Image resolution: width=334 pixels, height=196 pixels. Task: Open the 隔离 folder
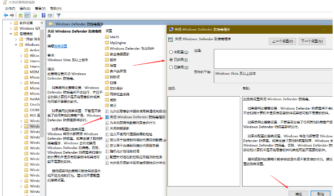(111, 66)
